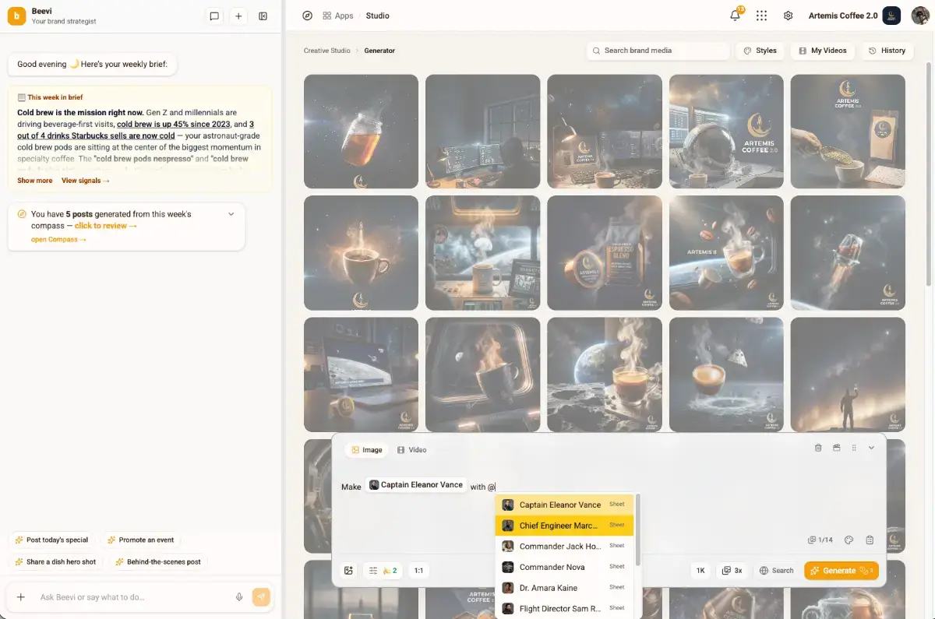This screenshot has width=935, height=619.
Task: Choose Behind-the-scenes post suggestion
Action: coord(158,561)
